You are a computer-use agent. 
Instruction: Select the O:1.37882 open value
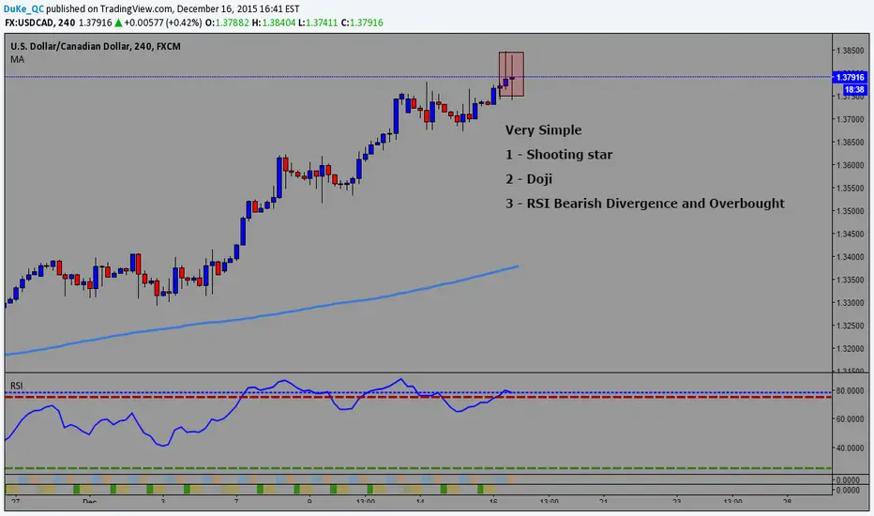pyautogui.click(x=227, y=23)
